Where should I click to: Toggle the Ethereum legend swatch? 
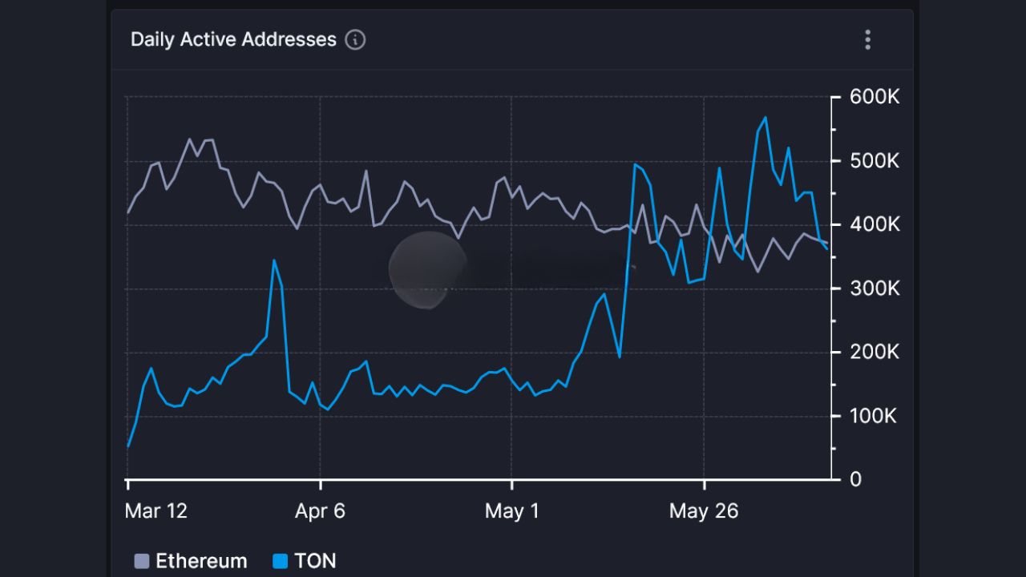point(142,561)
